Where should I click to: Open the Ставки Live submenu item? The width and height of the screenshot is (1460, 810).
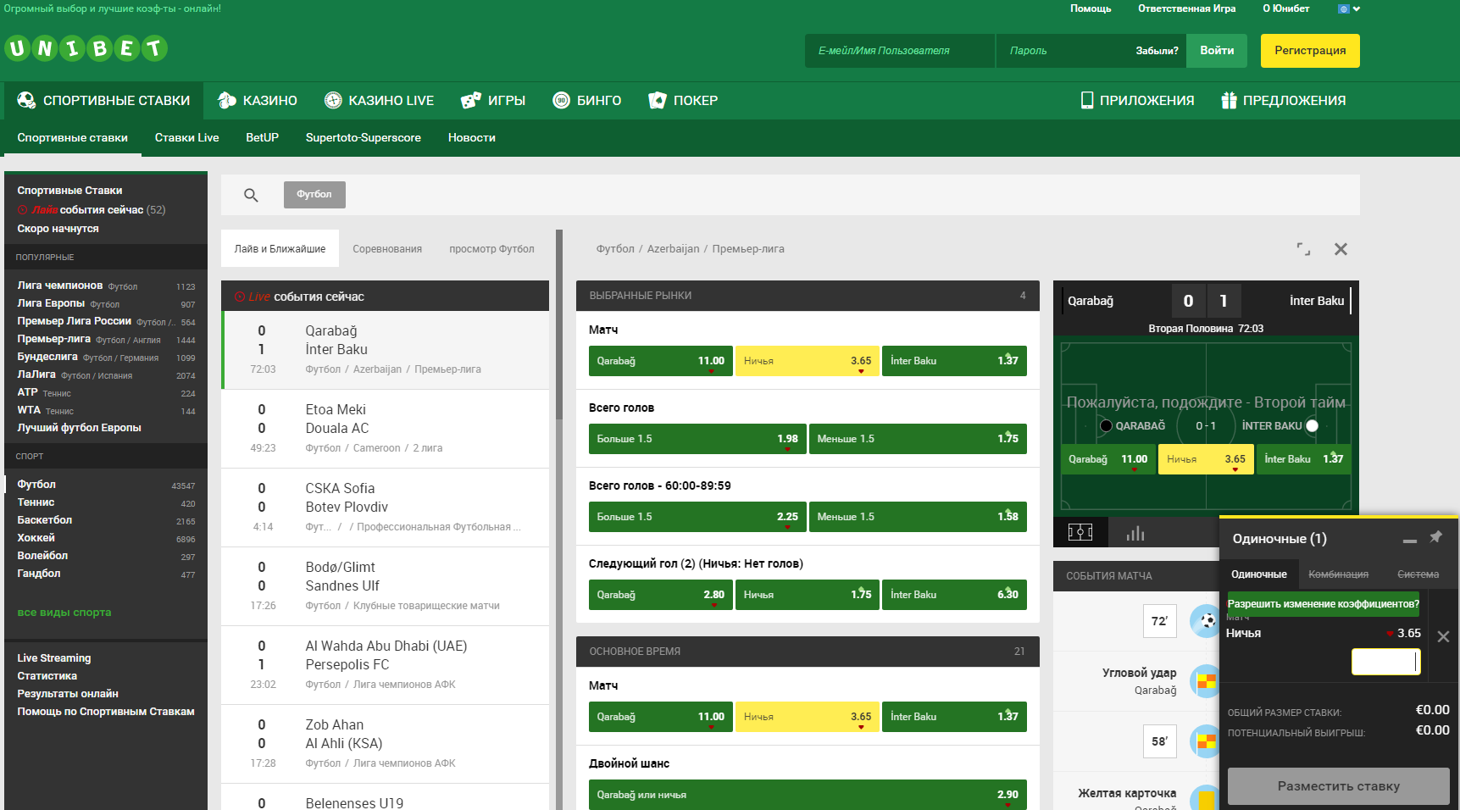(186, 138)
